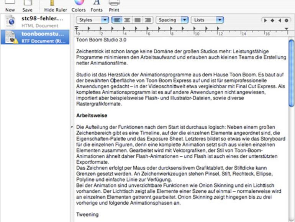Click the Hide Ruler toolbar icon
Image resolution: width=295 pixels, height=222 pixels.
[x=52, y=2]
